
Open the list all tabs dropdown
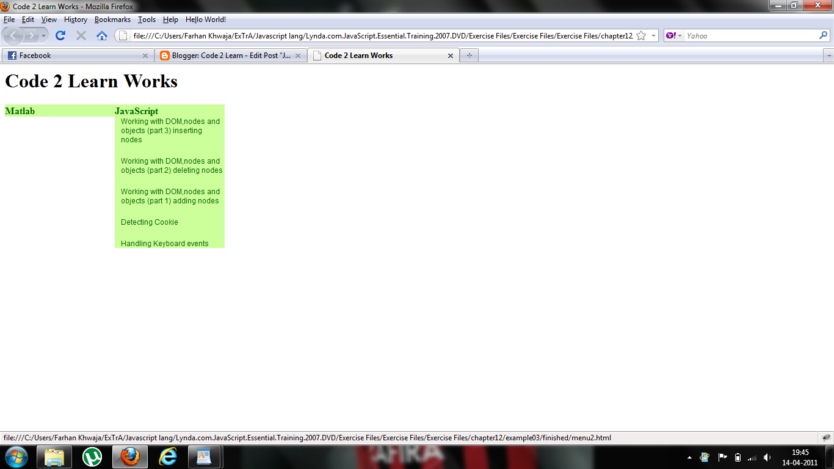click(x=829, y=56)
